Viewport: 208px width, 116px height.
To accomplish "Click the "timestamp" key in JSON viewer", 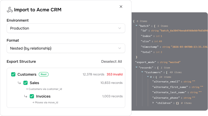I will coord(150,47).
